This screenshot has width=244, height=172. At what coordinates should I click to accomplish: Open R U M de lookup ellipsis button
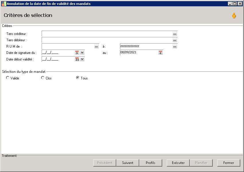[x=96, y=46]
